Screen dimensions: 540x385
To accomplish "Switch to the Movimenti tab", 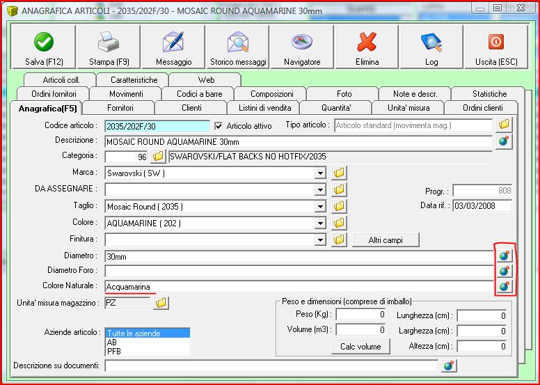I will 126,94.
